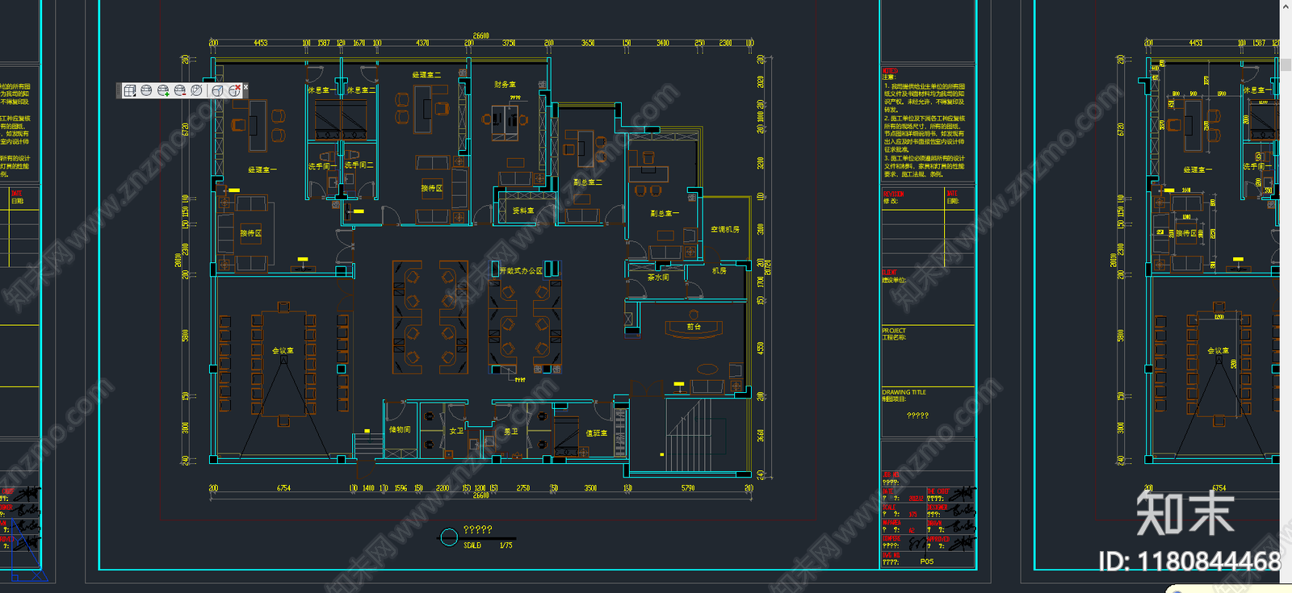Select the Smooth Less tool with red minus

pyautogui.click(x=180, y=90)
